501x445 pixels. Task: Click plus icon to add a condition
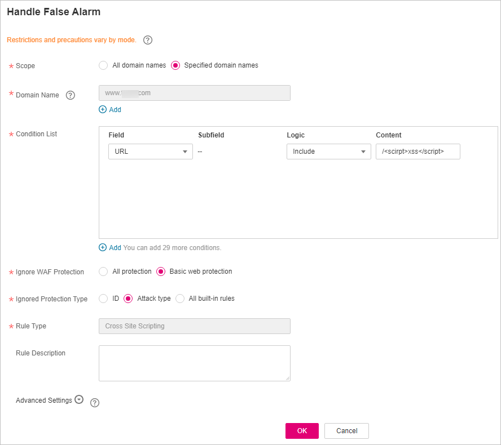click(103, 247)
